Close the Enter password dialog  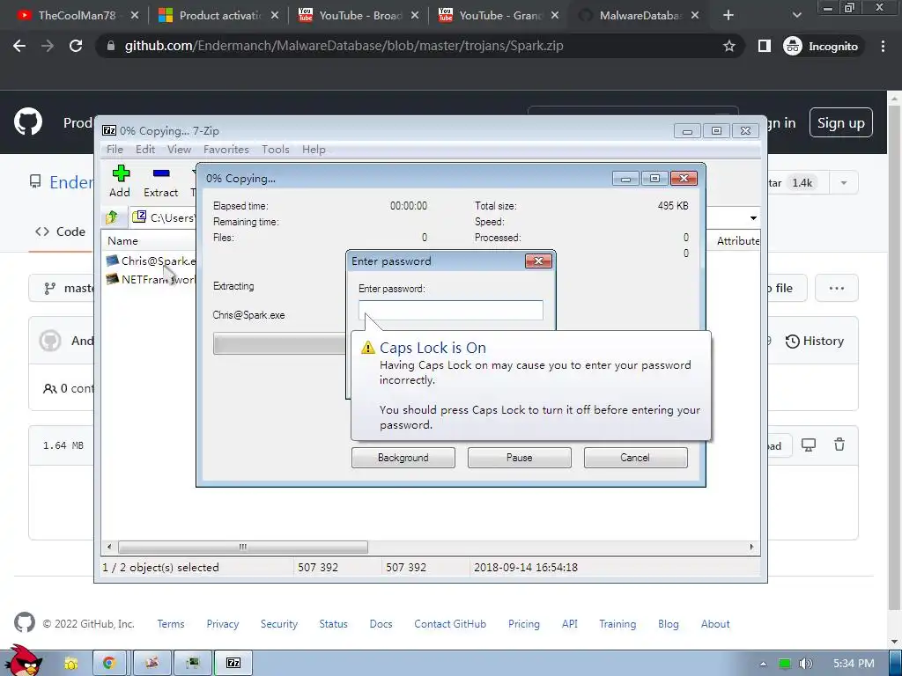click(538, 261)
